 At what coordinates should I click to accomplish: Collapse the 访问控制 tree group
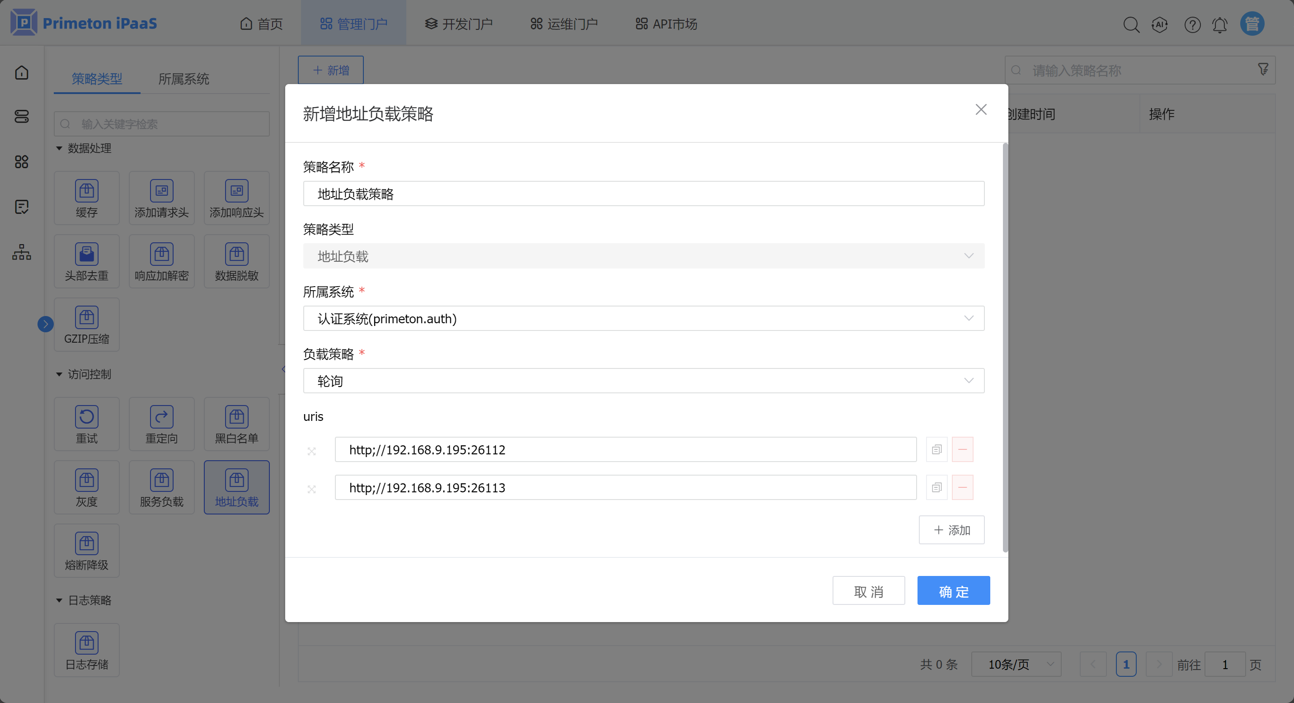59,374
